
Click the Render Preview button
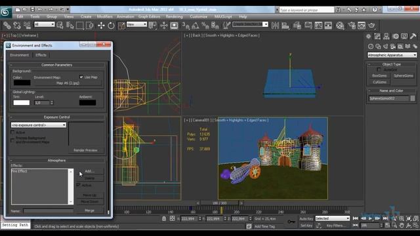(x=85, y=150)
